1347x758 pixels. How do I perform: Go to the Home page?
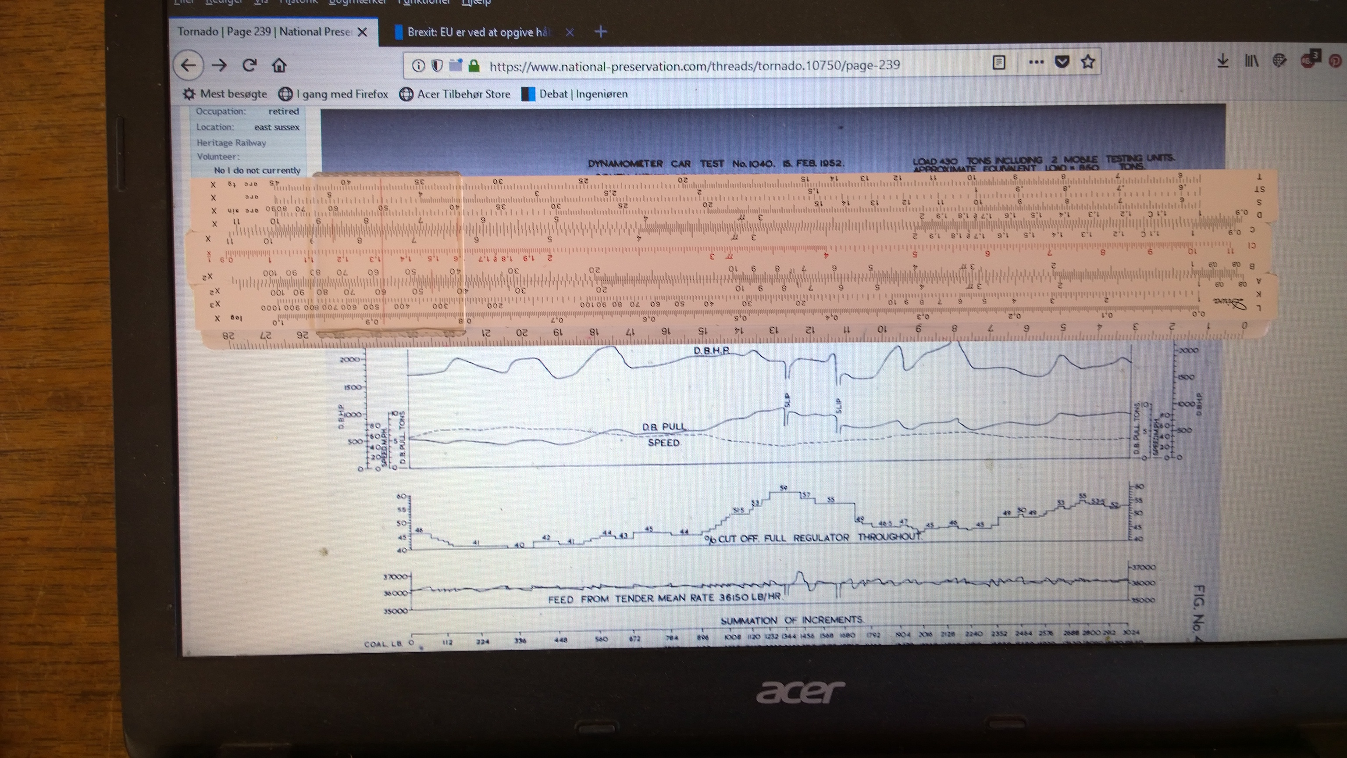tap(279, 65)
